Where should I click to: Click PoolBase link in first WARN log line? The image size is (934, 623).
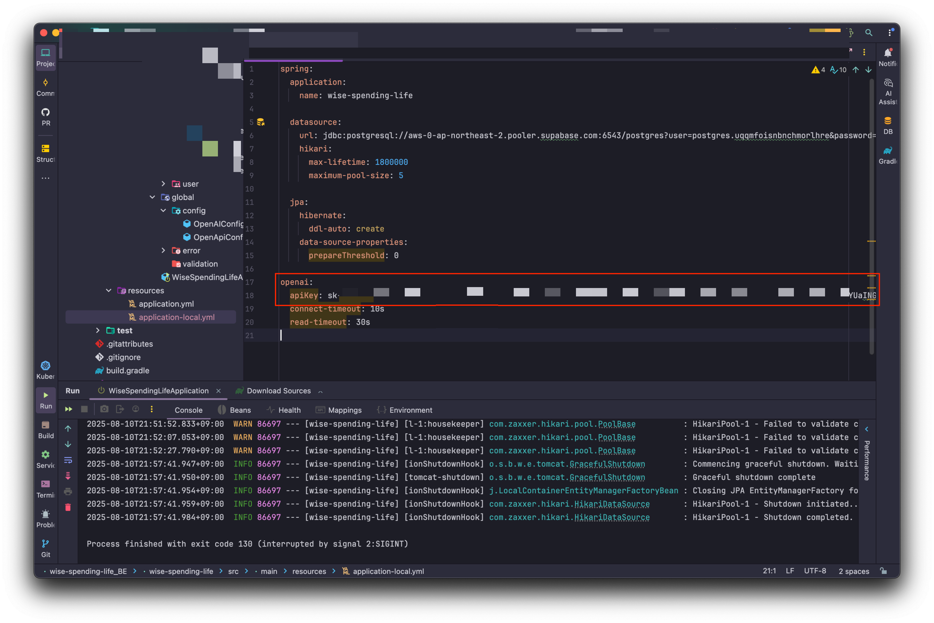616,424
